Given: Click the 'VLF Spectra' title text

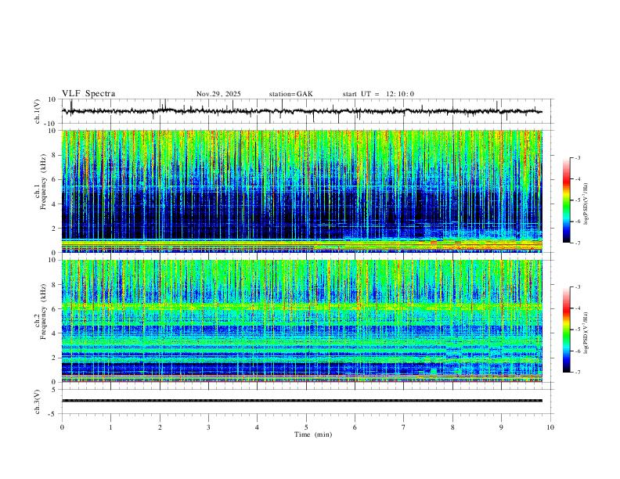Looking at the screenshot, I should 88,94.
